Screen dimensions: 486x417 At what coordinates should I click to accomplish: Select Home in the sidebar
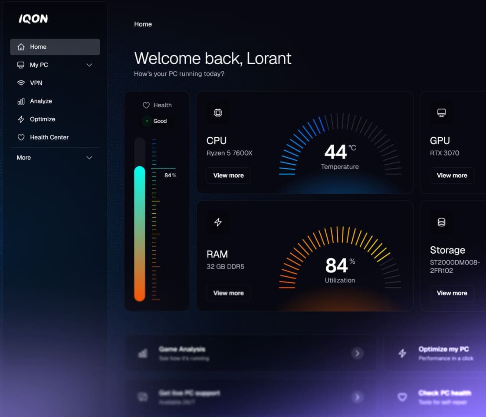[38, 46]
